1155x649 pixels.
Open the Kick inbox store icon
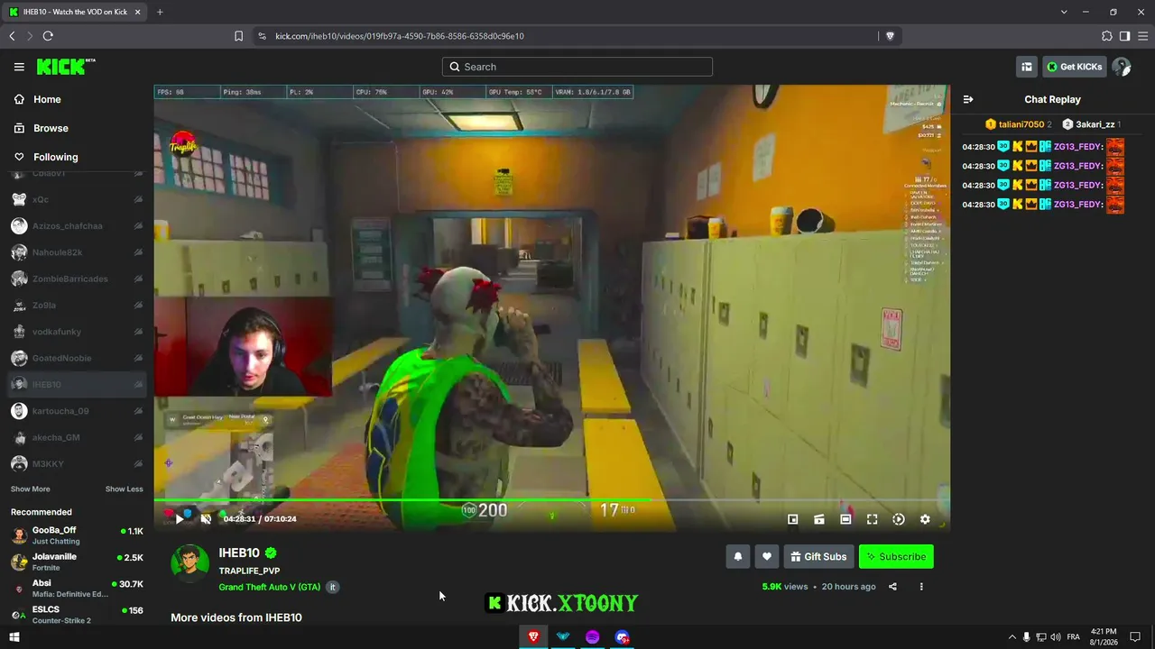[1027, 67]
